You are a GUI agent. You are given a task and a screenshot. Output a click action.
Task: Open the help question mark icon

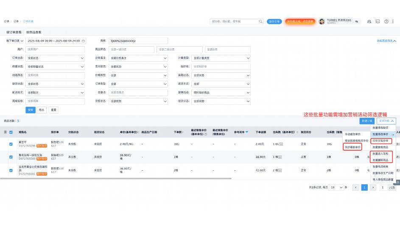pos(386,21)
